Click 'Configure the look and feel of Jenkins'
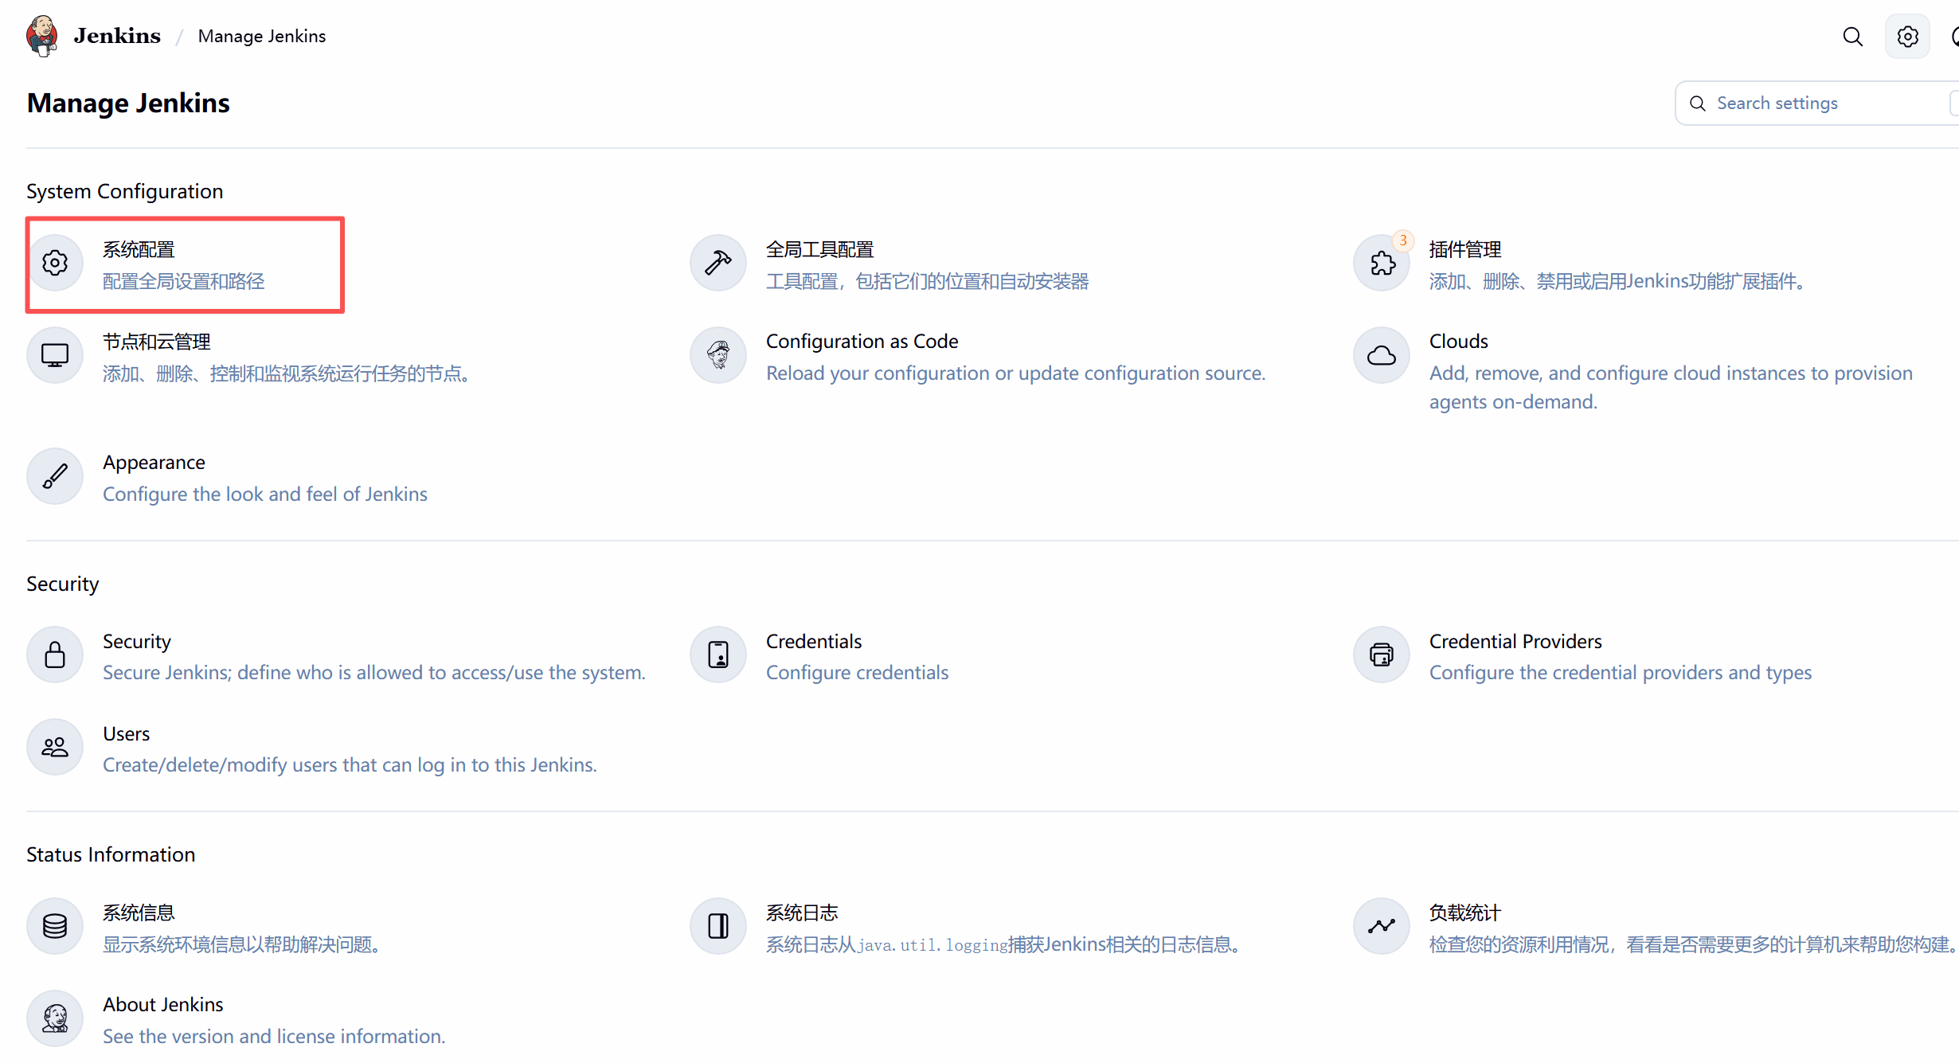This screenshot has height=1063, width=1959. (265, 494)
